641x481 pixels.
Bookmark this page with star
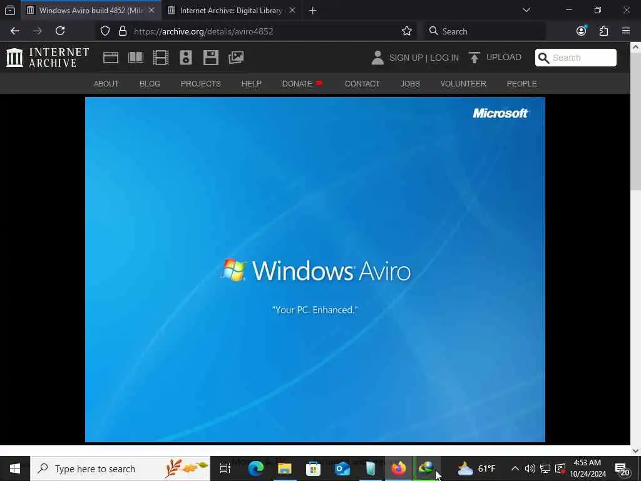point(406,31)
